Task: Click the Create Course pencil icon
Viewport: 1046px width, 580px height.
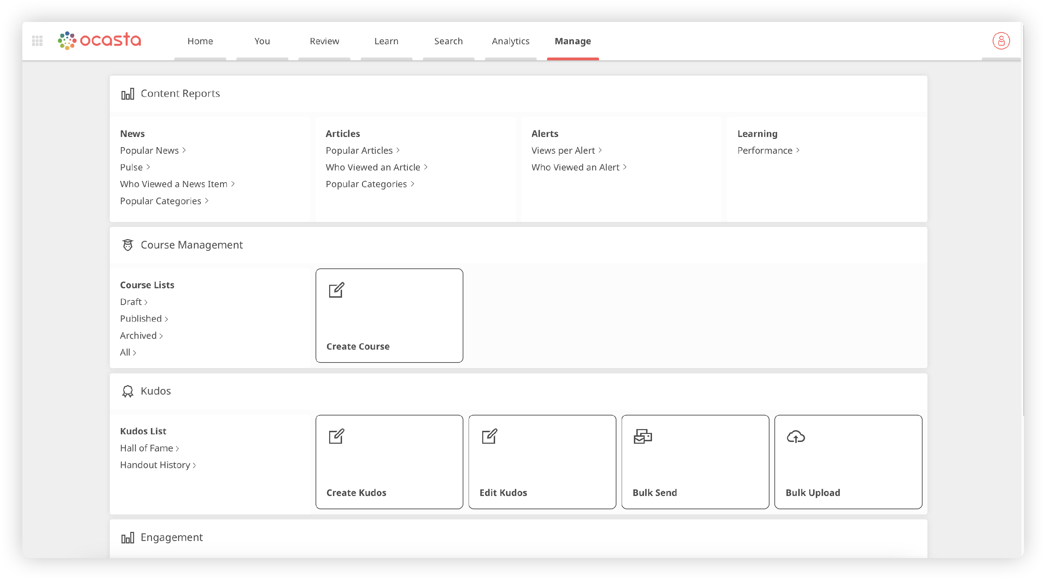Action: [336, 290]
